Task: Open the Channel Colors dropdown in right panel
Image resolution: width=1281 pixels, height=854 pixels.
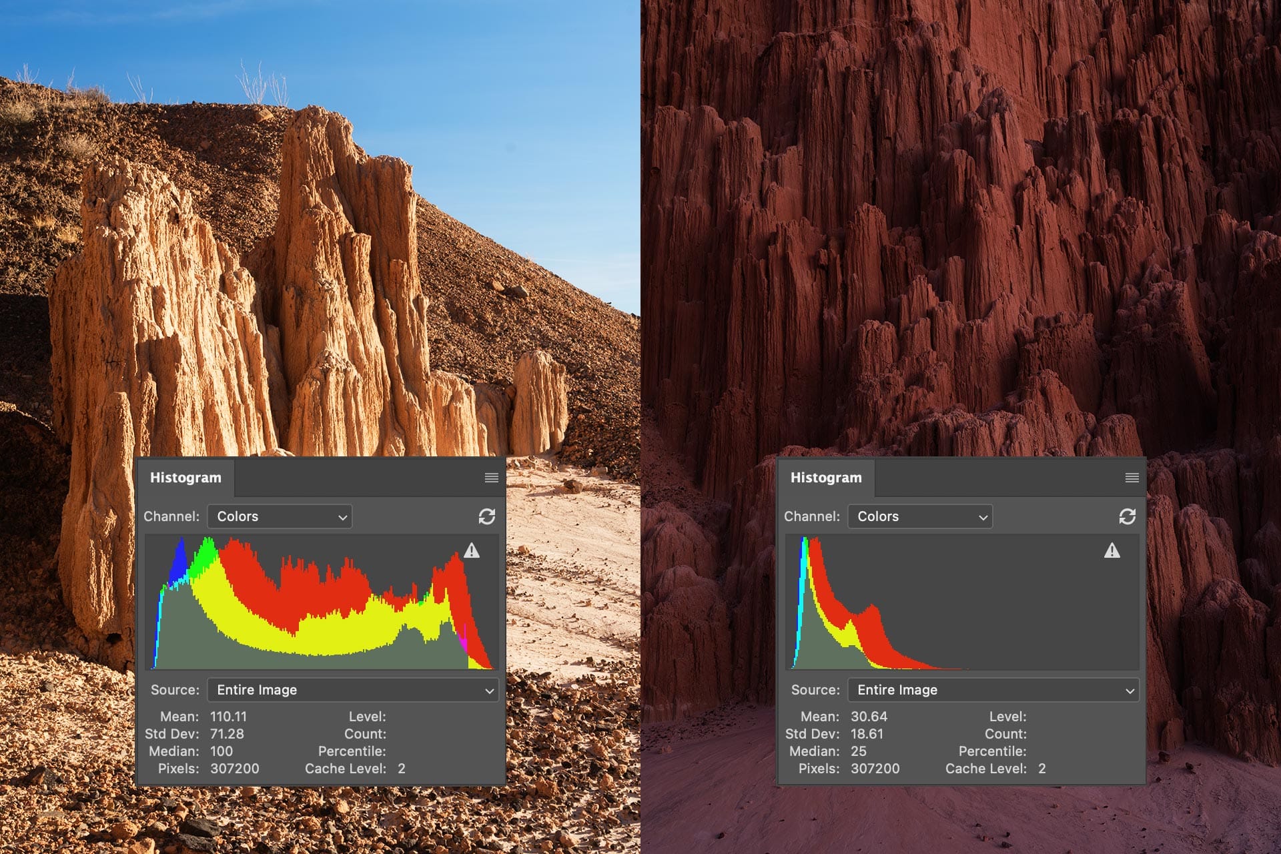Action: (x=920, y=516)
